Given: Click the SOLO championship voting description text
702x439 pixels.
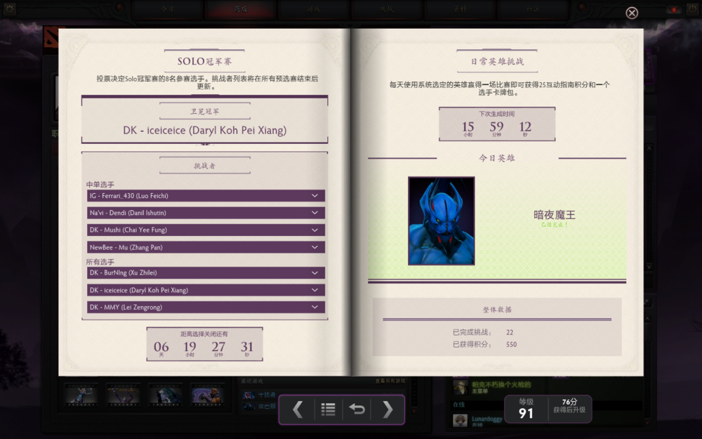Looking at the screenshot, I should coord(207,82).
